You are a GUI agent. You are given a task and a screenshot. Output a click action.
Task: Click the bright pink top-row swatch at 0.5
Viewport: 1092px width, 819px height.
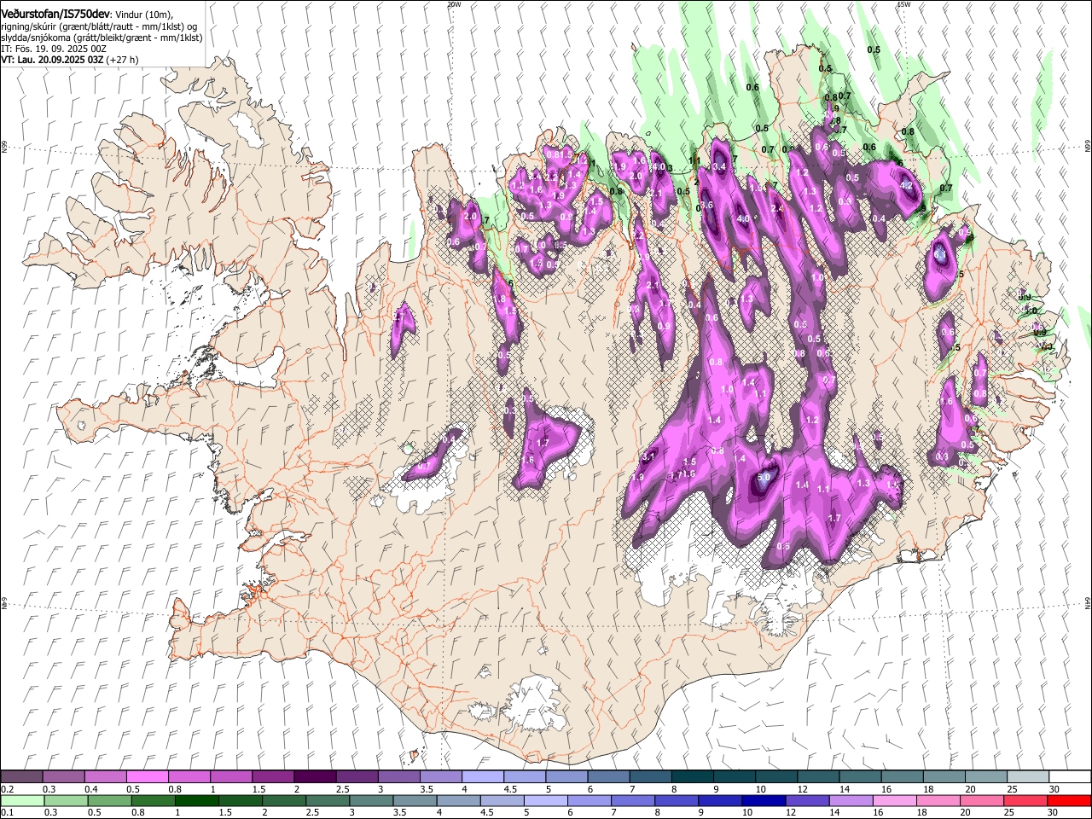147,776
